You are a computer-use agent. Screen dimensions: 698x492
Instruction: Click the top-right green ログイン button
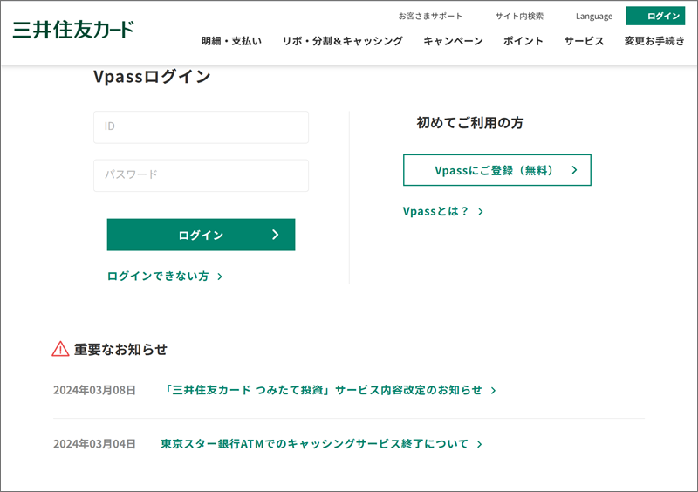pos(655,16)
